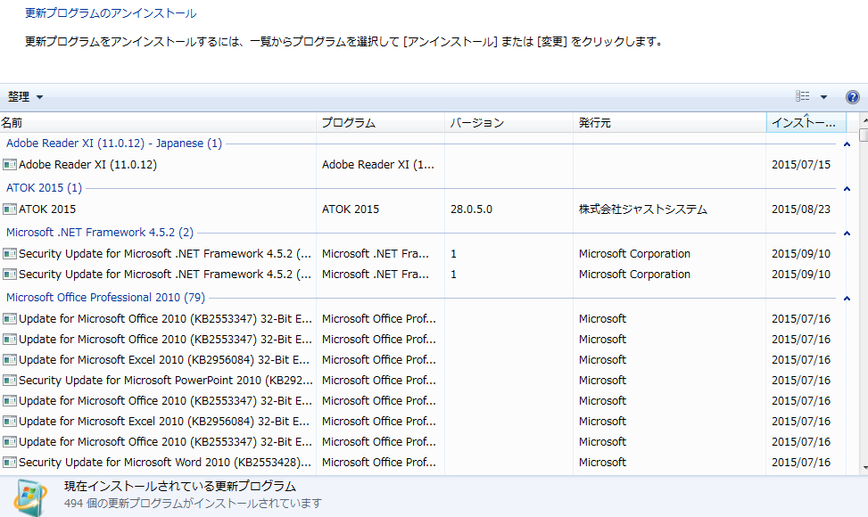Viewport: 868px width, 517px height.
Task: Sort list by 名前 column header
Action: point(158,123)
